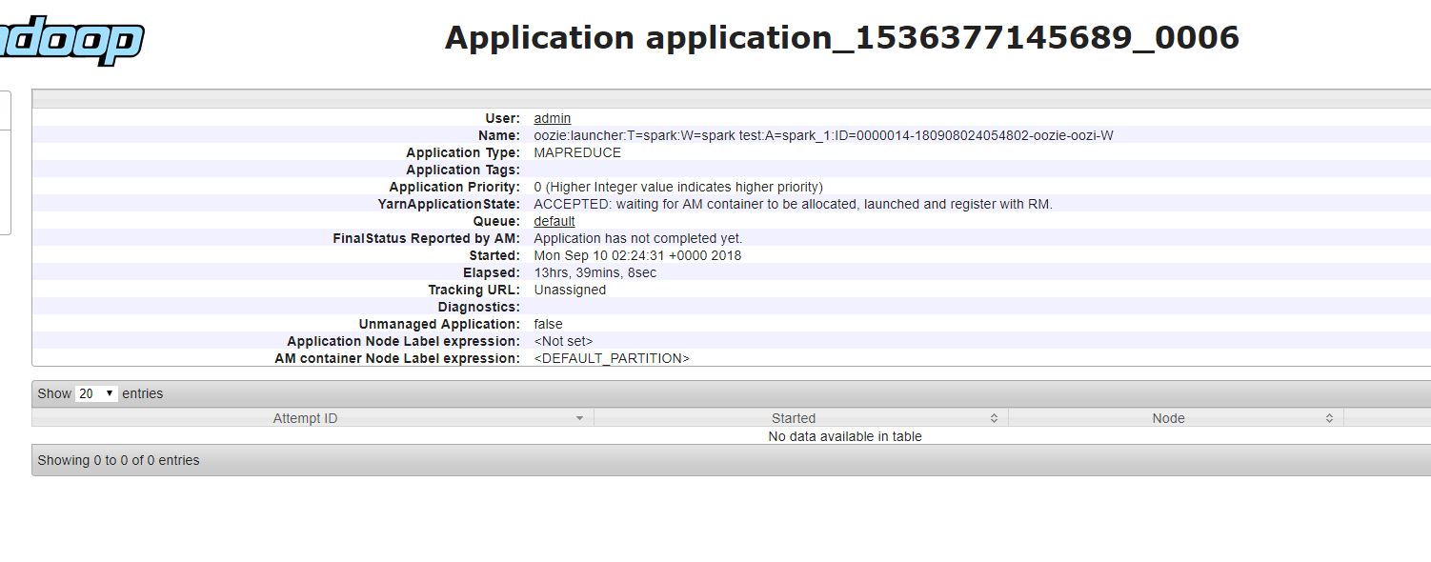This screenshot has height=562, width=1431.
Task: Click the Hadoop logo
Action: coord(71,36)
